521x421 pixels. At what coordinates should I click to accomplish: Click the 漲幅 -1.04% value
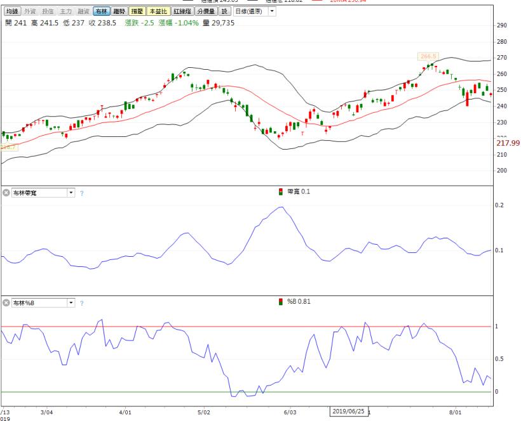point(179,23)
